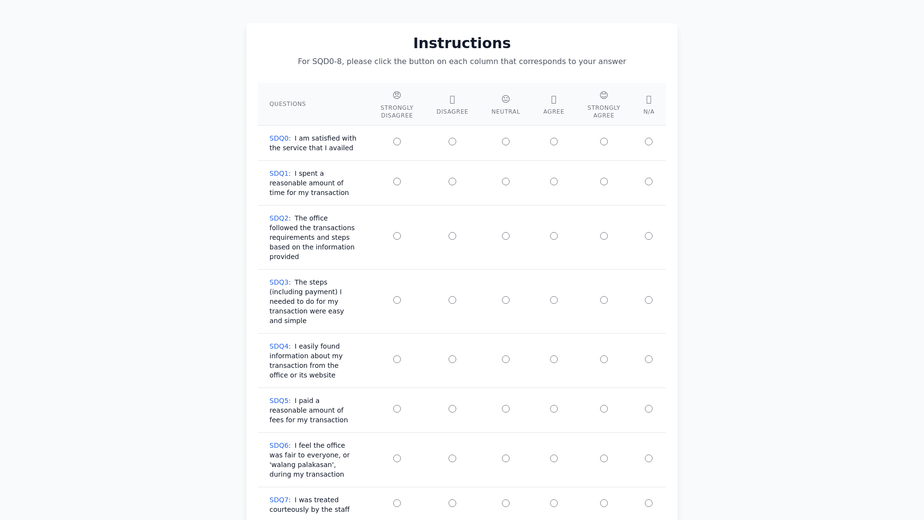924x520 pixels.
Task: Click the SDQ0 question label
Action: 280,138
